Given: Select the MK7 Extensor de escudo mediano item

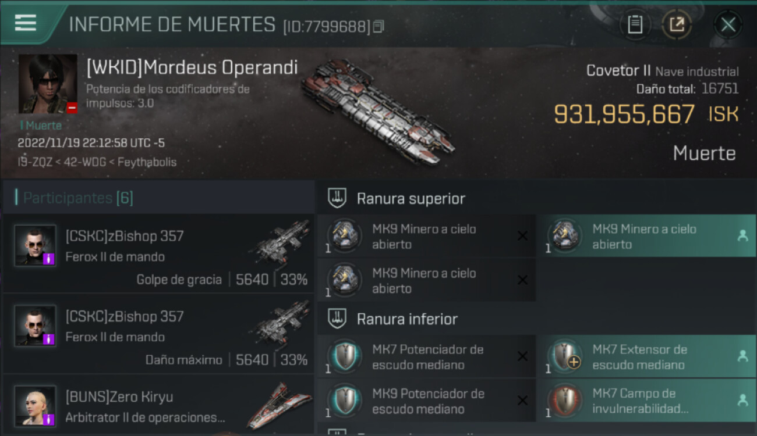Looking at the screenshot, I should tap(646, 356).
